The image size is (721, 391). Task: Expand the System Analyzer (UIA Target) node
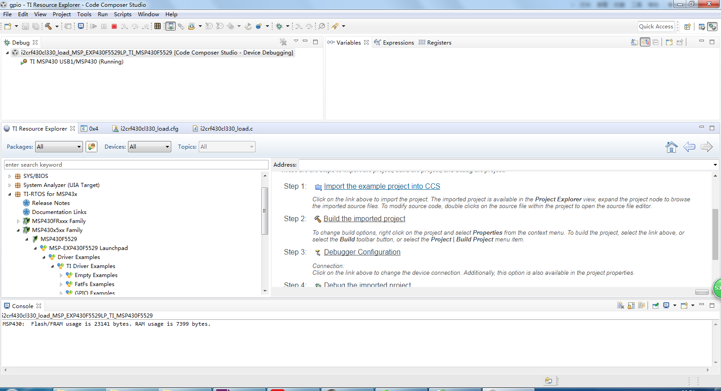click(9, 185)
